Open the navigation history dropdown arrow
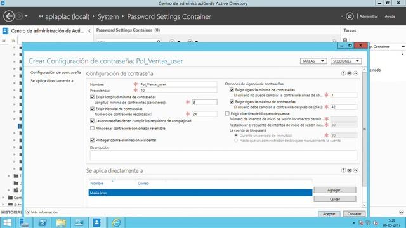Image resolution: width=406 pixels, height=228 pixels. (26, 16)
